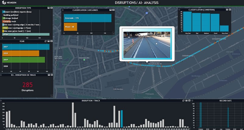244x130 pixels.
Task: Open the street view photo in popup
Action: [147, 45]
